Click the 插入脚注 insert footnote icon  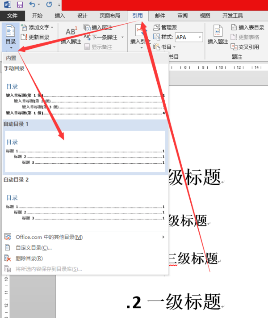[x=71, y=31]
